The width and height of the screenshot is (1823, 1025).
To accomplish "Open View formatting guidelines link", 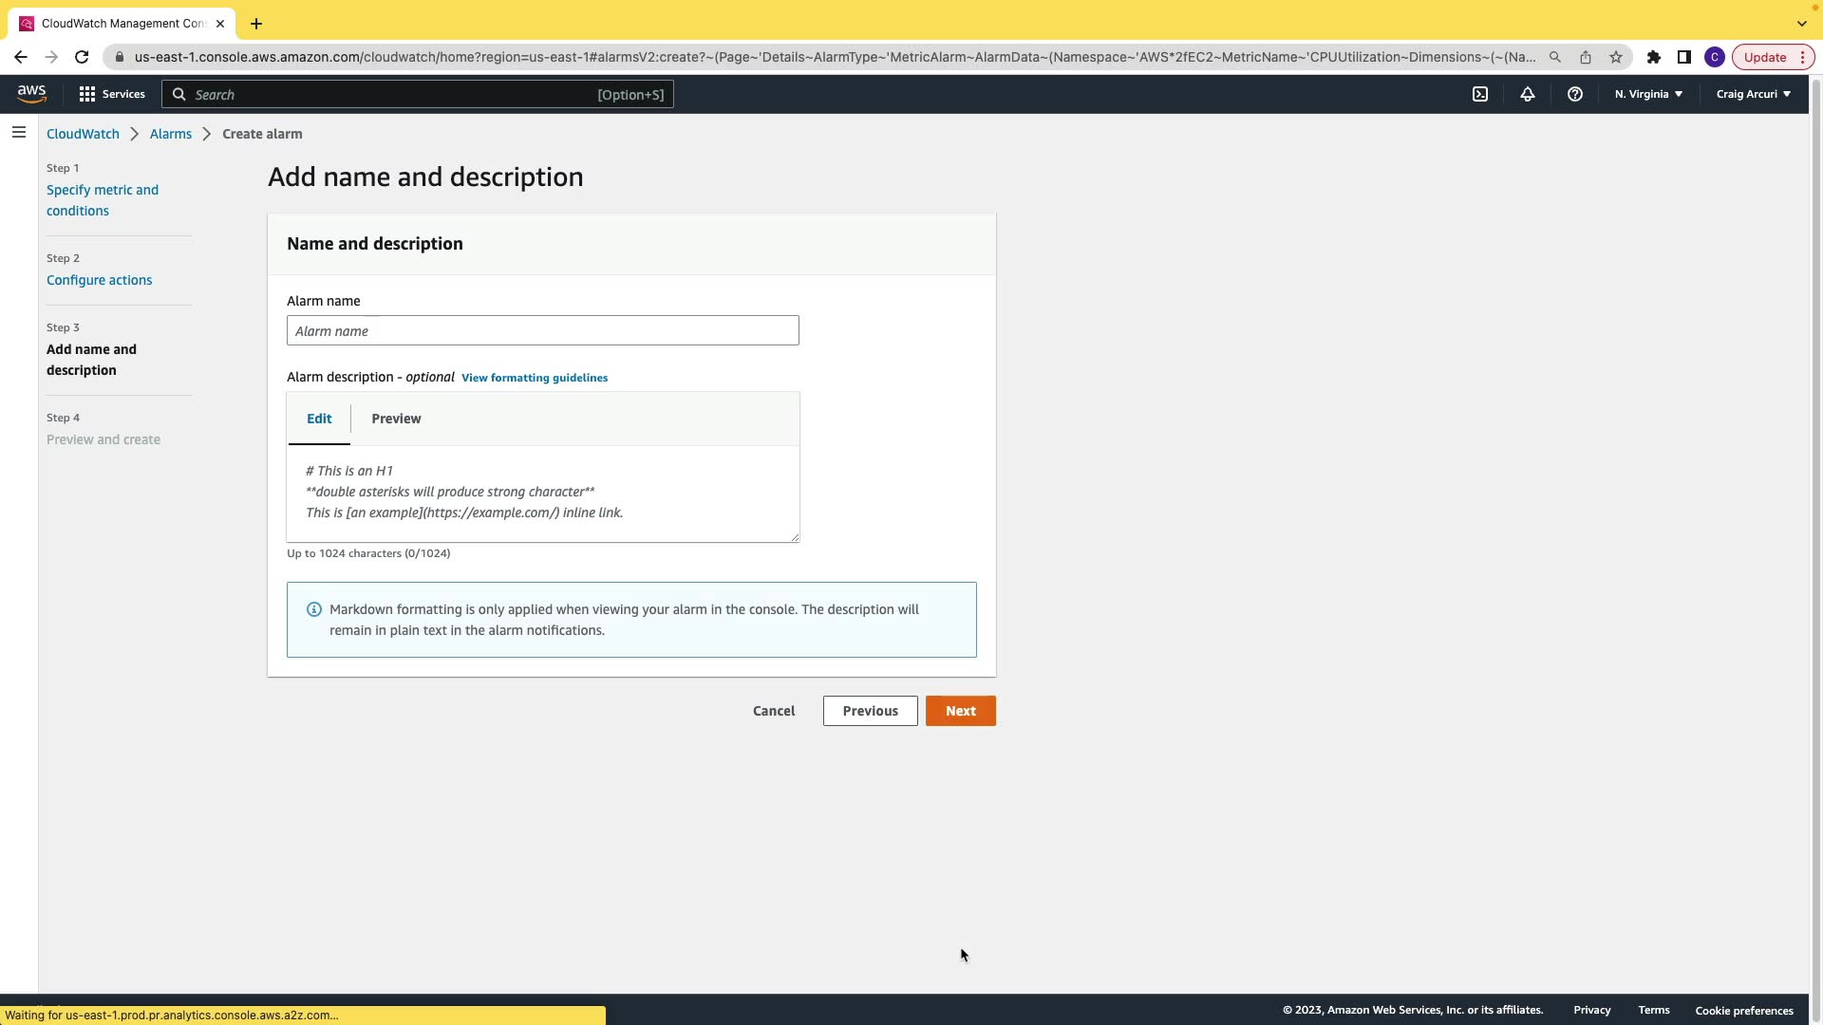I will (x=535, y=378).
